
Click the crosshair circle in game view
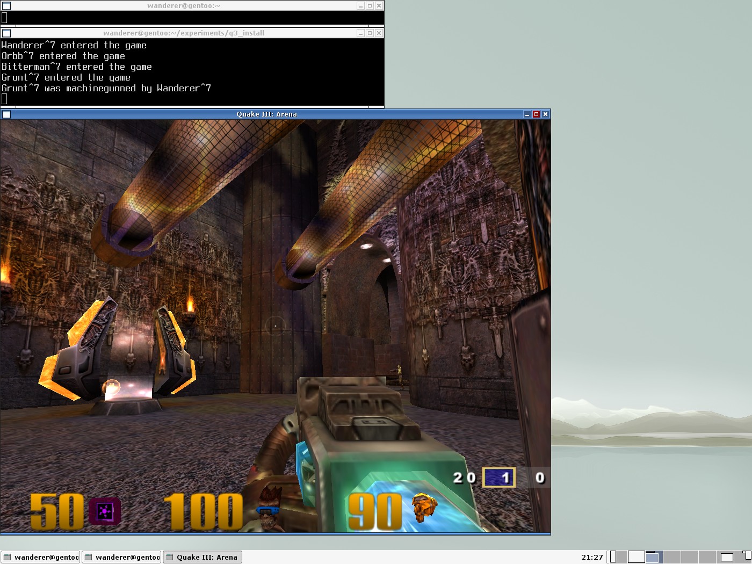pyautogui.click(x=275, y=326)
